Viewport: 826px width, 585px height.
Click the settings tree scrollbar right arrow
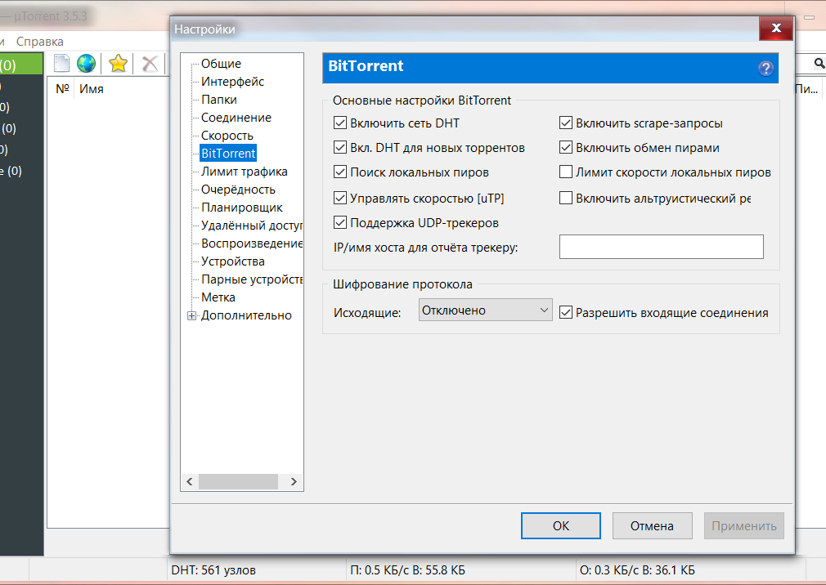coord(294,481)
